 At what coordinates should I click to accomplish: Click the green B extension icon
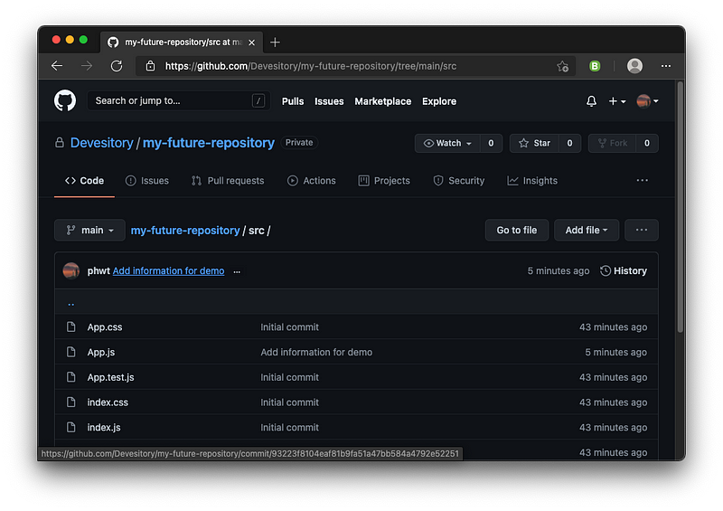click(x=595, y=66)
